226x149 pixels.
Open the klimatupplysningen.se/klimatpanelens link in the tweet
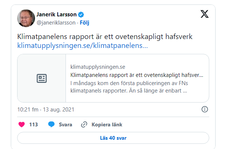click(82, 46)
